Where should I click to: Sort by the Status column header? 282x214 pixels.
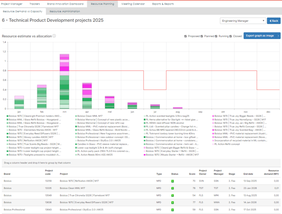pos(175,174)
